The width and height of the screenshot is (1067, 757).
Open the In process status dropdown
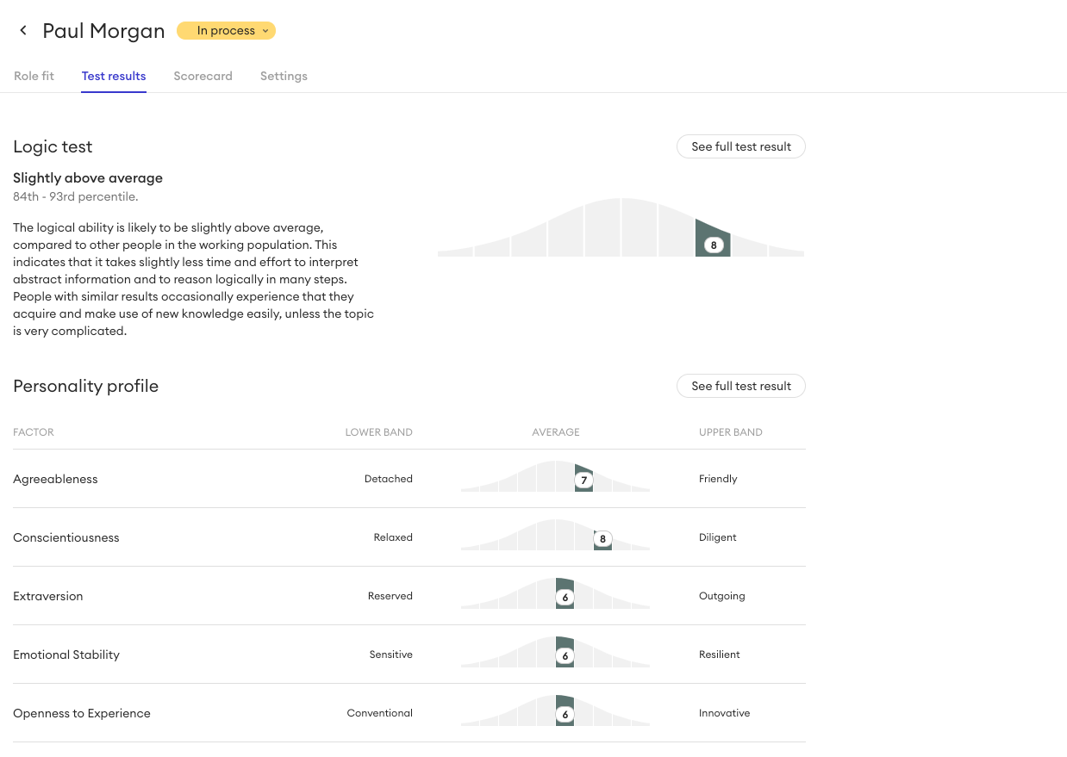click(227, 31)
